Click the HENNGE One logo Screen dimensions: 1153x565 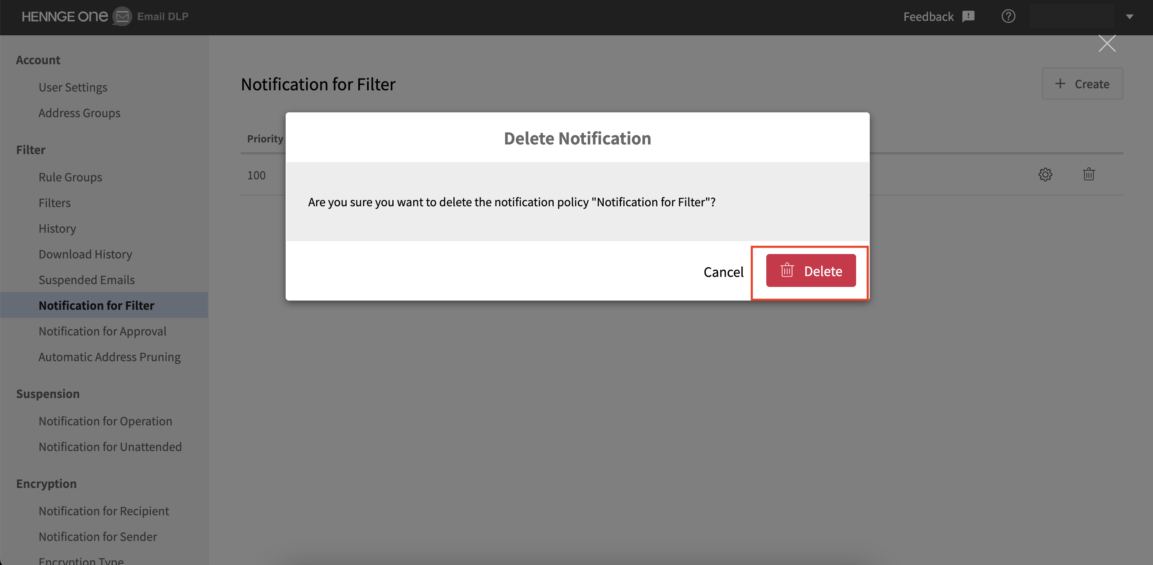(65, 16)
